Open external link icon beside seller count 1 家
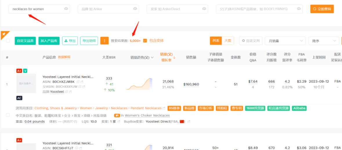 (x=119, y=122)
